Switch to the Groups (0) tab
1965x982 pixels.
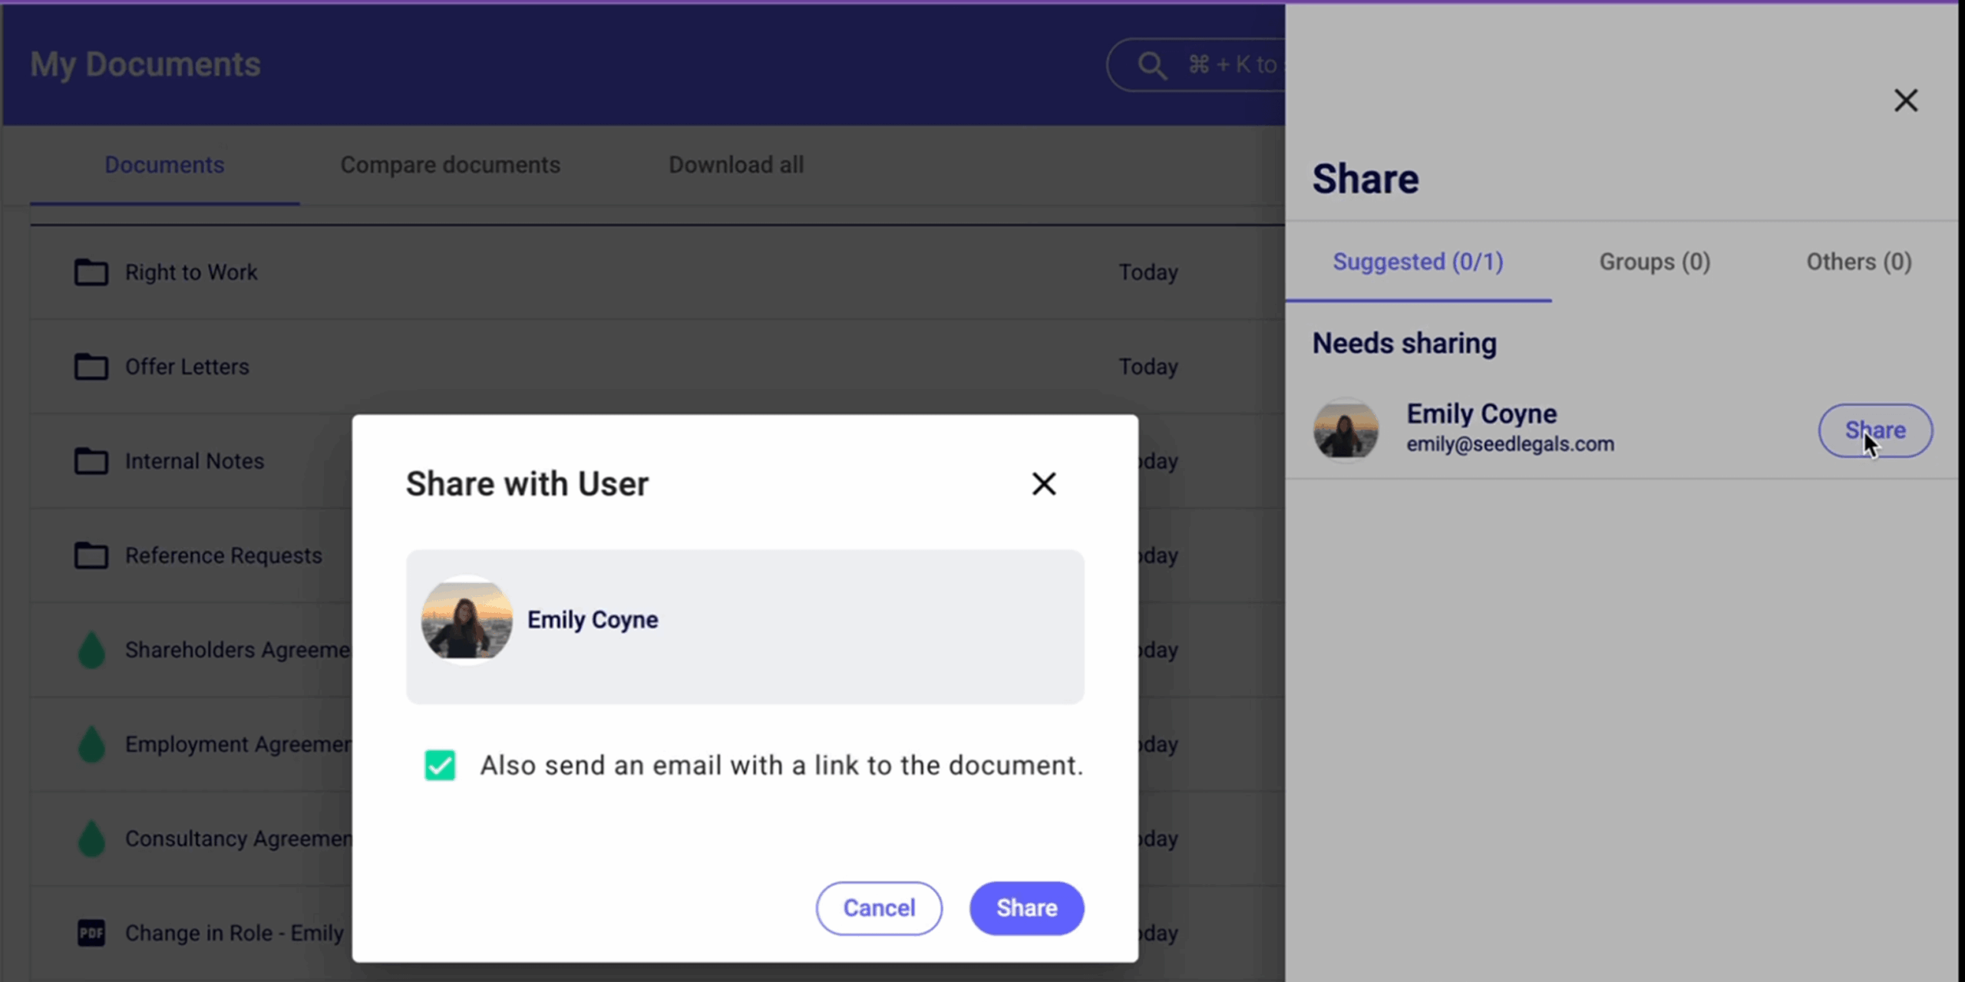pyautogui.click(x=1654, y=262)
